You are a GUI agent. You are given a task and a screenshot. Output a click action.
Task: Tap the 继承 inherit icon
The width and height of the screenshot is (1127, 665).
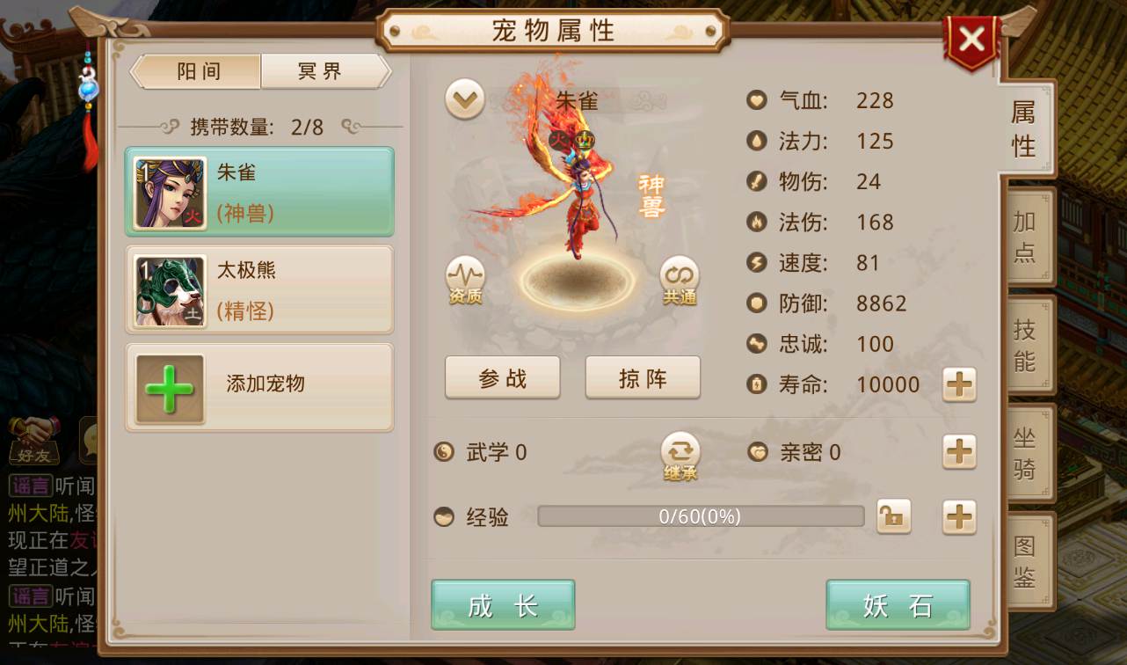(x=680, y=456)
